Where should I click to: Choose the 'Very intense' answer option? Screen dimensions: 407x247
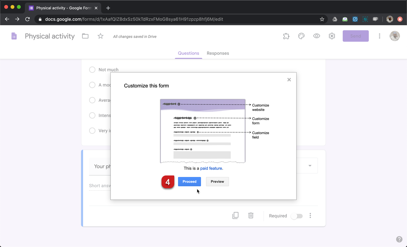click(92, 131)
